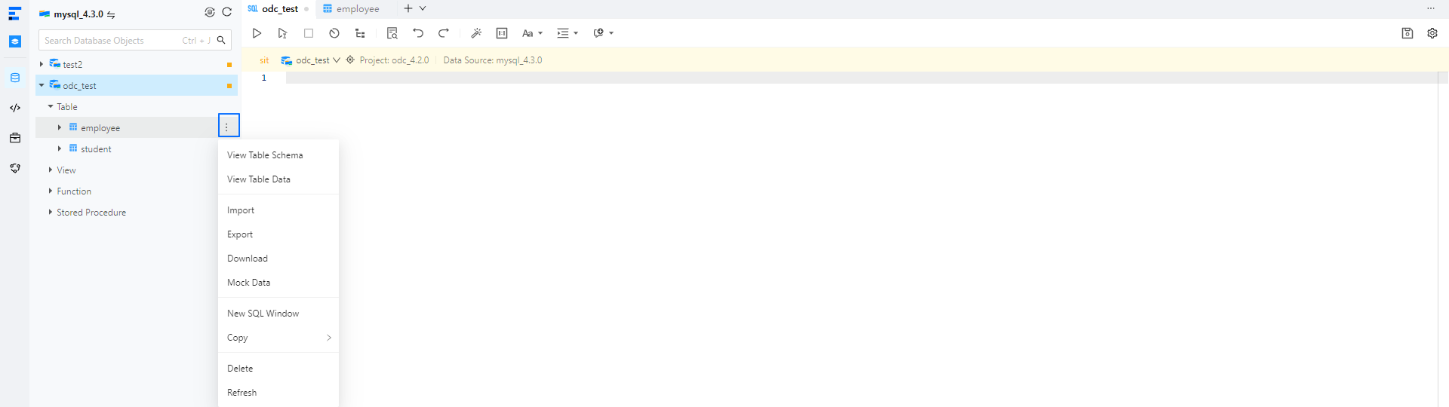Click the Undo arrow in toolbar
The image size is (1449, 407).
[x=418, y=33]
